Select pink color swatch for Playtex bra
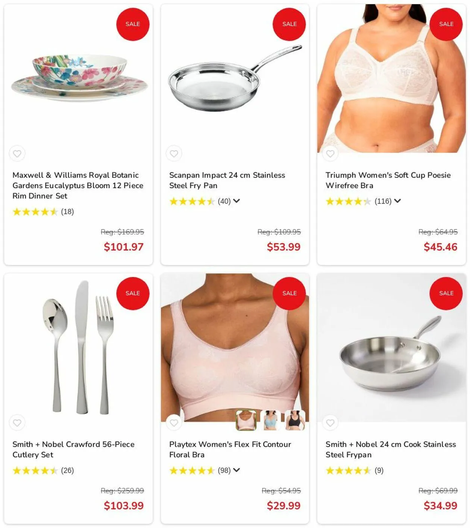The image size is (470, 528). pyautogui.click(x=246, y=420)
